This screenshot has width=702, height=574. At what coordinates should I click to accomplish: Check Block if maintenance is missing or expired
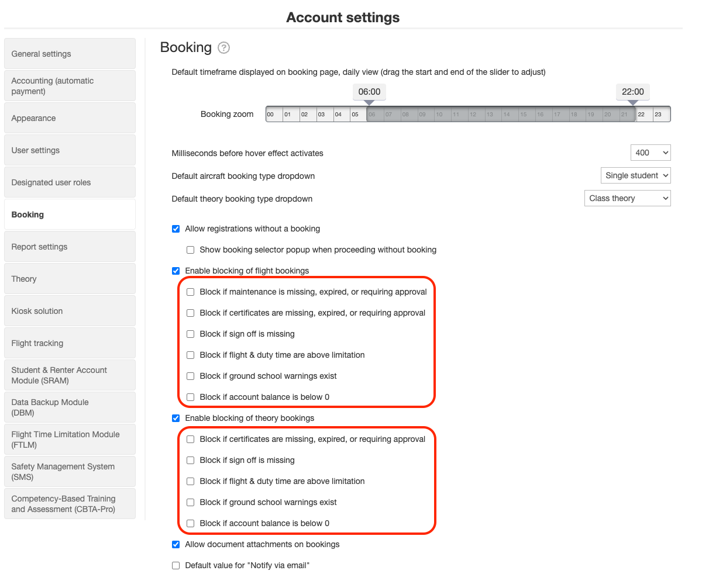[x=190, y=292]
